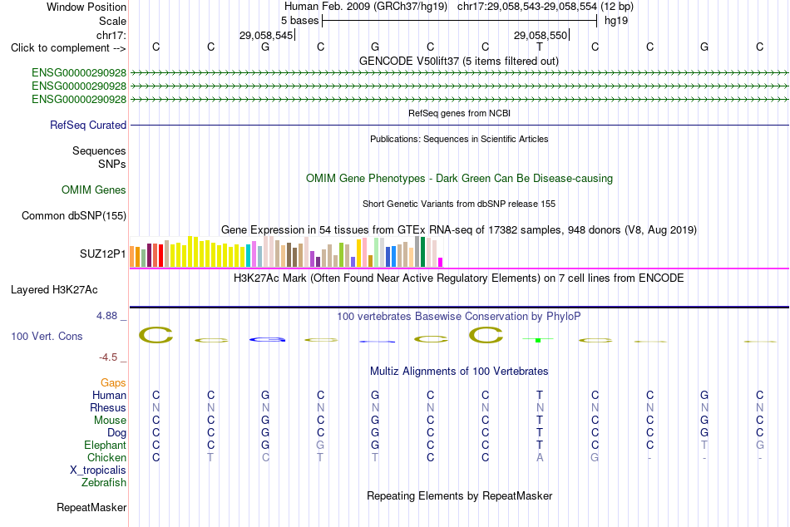
Task: Select the Common dbSNP(155) track label
Action: [74, 215]
